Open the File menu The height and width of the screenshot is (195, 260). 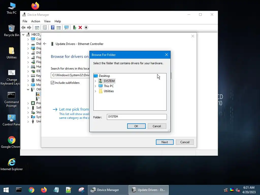click(x=25, y=21)
